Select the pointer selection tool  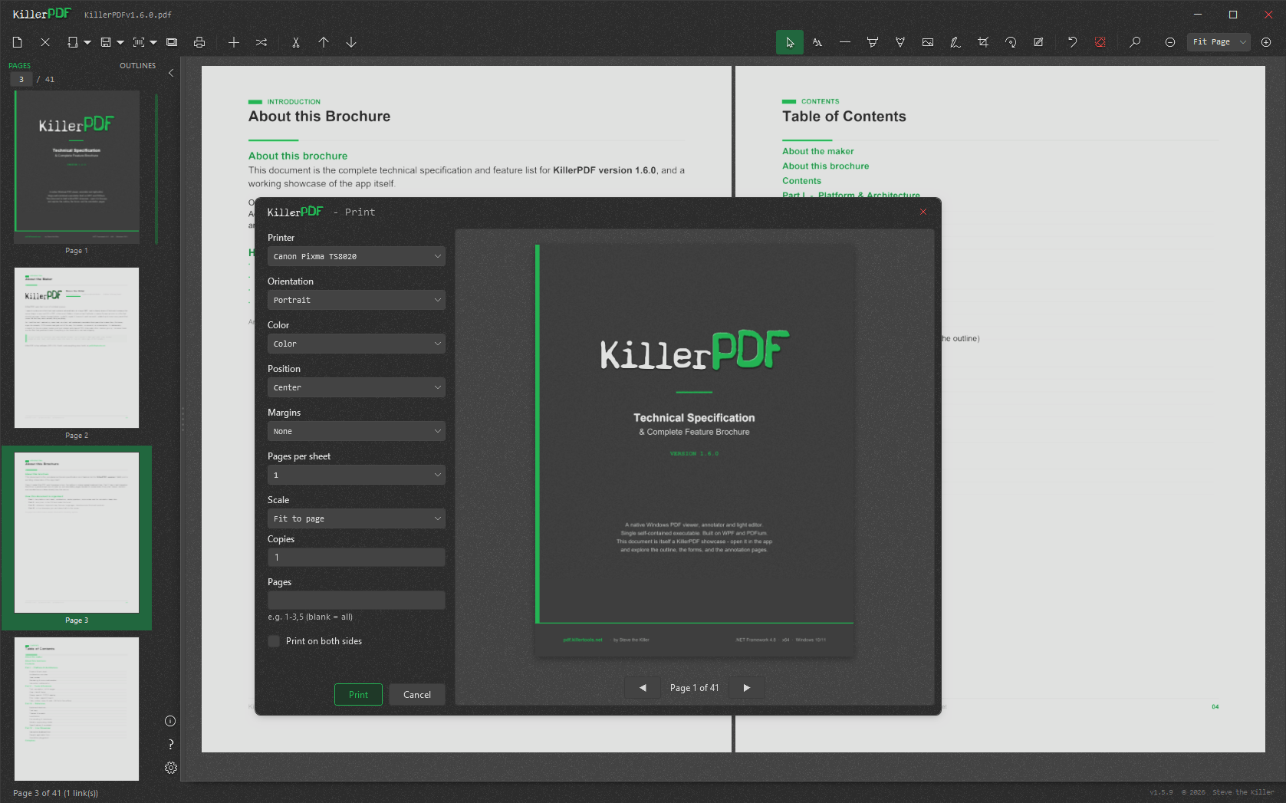[x=790, y=42]
